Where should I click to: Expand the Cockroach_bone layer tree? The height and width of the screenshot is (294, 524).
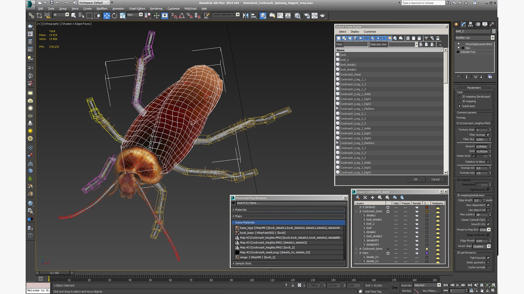pyautogui.click(x=356, y=249)
